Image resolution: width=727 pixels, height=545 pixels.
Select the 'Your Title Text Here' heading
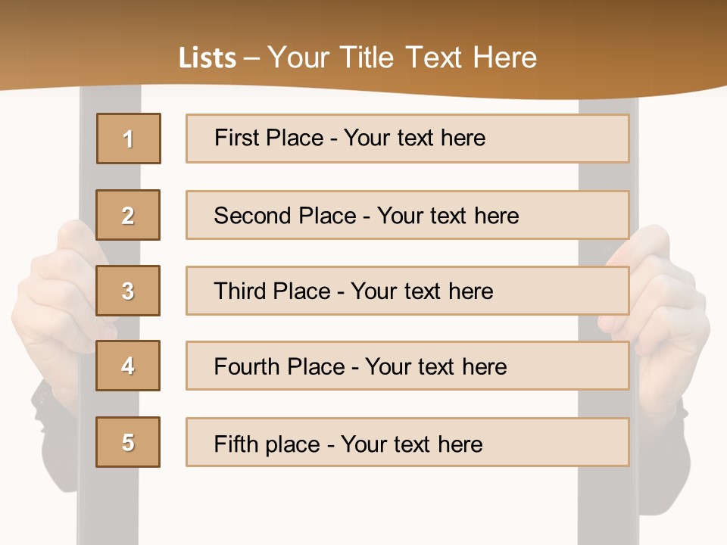coord(402,58)
